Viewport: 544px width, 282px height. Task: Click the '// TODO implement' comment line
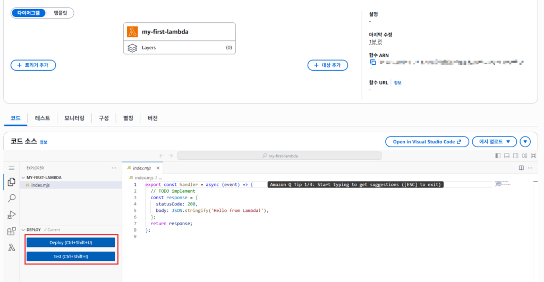[173, 191]
